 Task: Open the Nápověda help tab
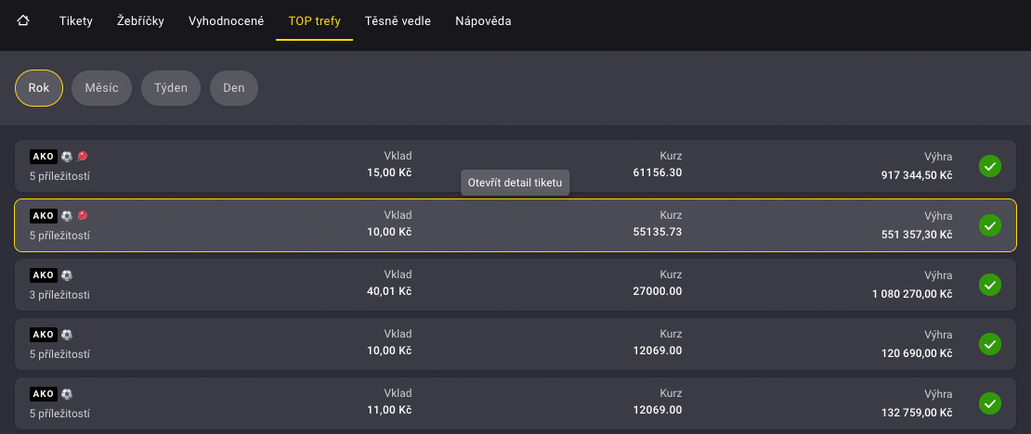point(483,20)
